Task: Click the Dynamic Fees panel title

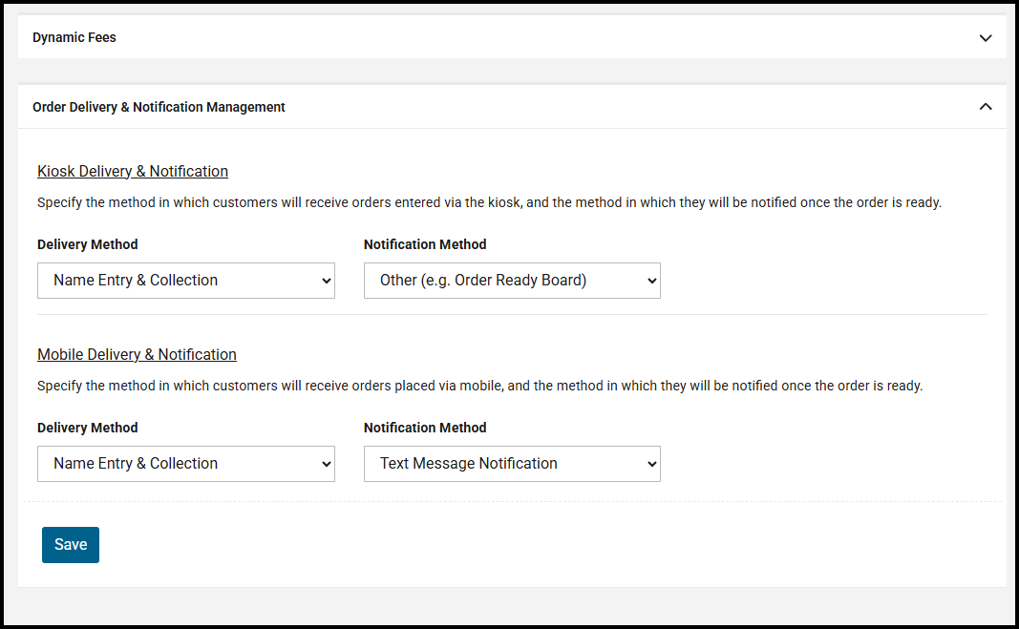Action: click(74, 37)
